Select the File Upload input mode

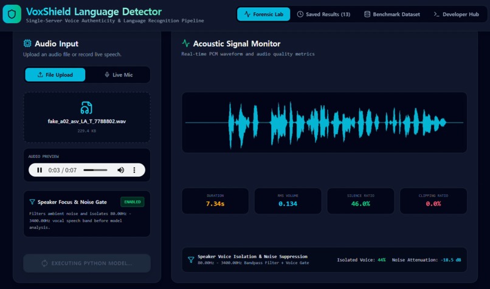[x=55, y=75]
